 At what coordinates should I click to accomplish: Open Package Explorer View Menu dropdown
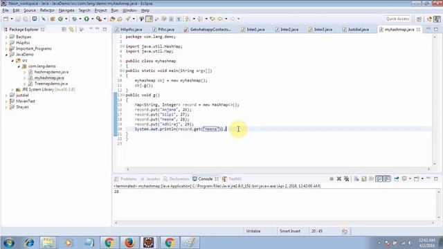91,29
